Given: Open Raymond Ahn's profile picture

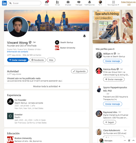Looking at the screenshot, I should click(99, 114).
